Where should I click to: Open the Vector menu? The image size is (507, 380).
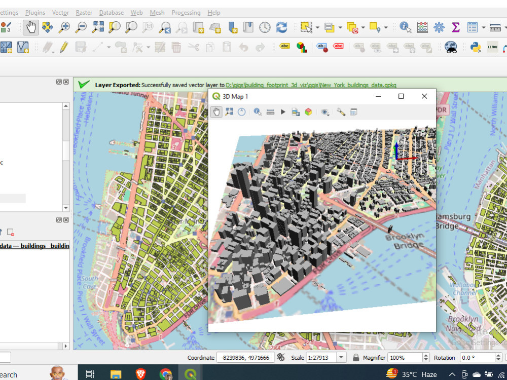tap(60, 13)
